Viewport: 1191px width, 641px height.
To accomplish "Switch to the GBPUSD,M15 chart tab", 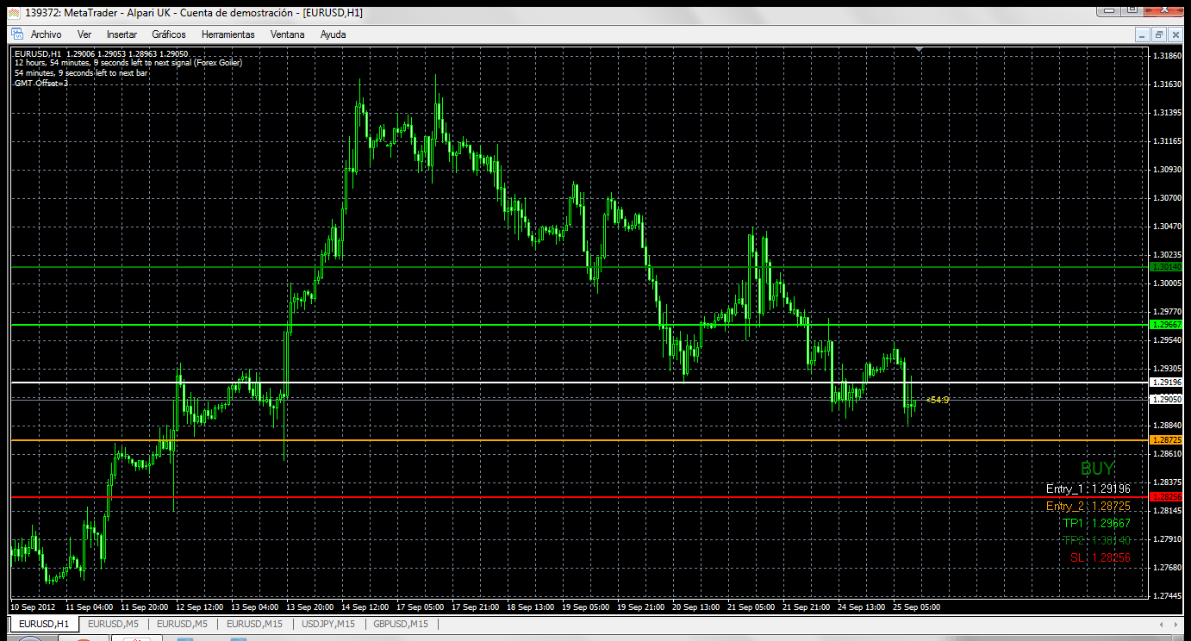I will (x=402, y=624).
